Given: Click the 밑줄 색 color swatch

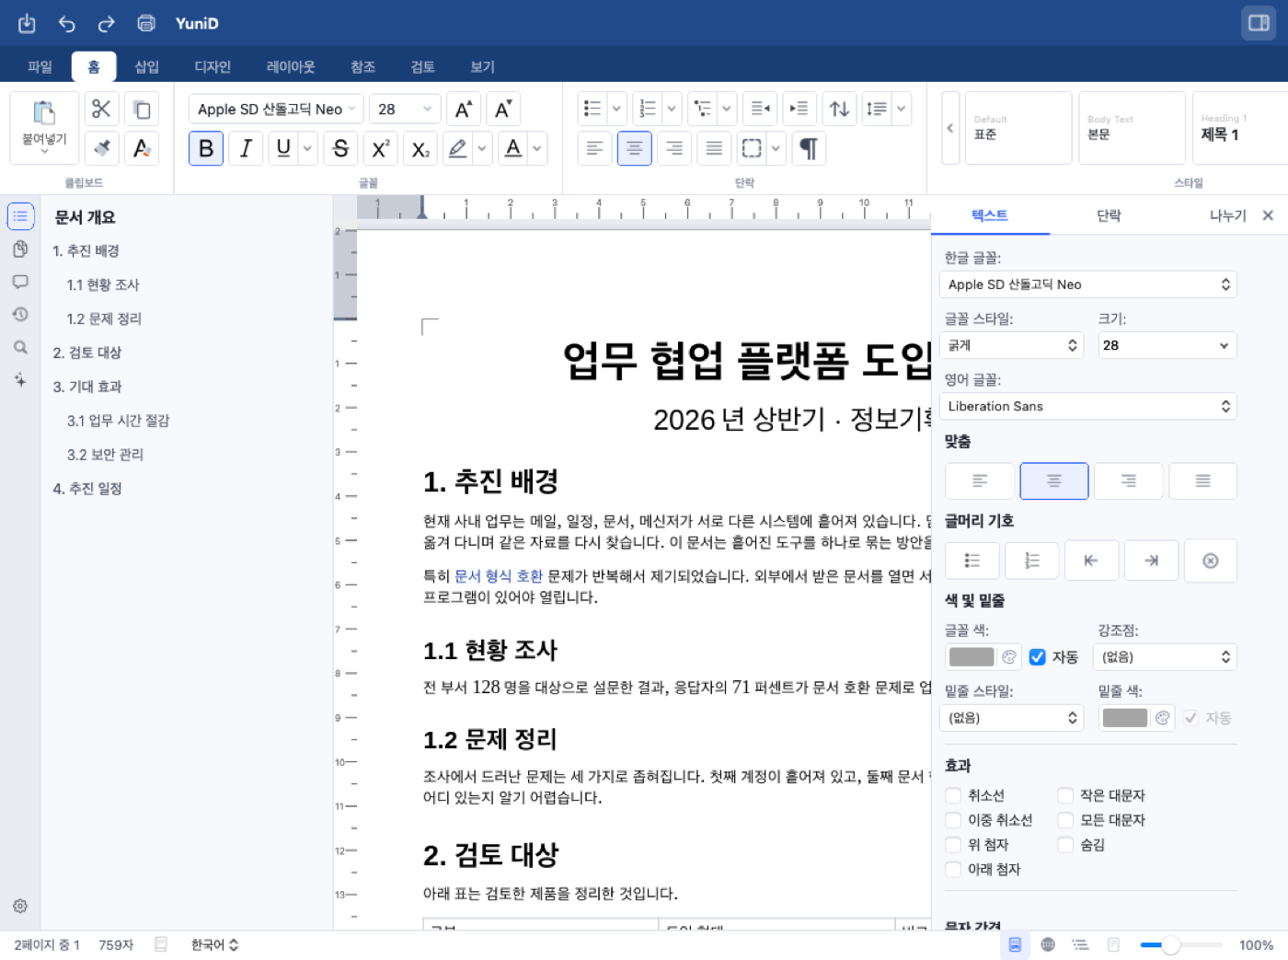Looking at the screenshot, I should click(1124, 718).
